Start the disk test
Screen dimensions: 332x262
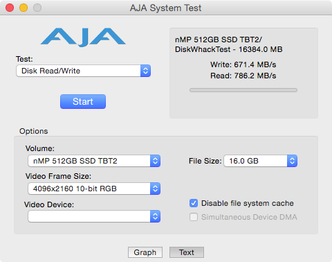(83, 101)
